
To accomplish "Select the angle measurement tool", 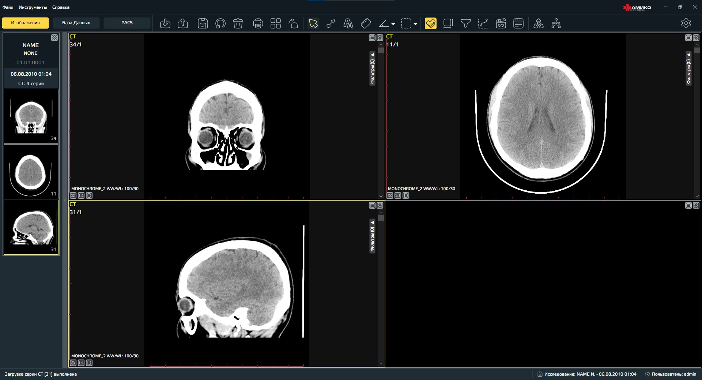I will point(384,23).
